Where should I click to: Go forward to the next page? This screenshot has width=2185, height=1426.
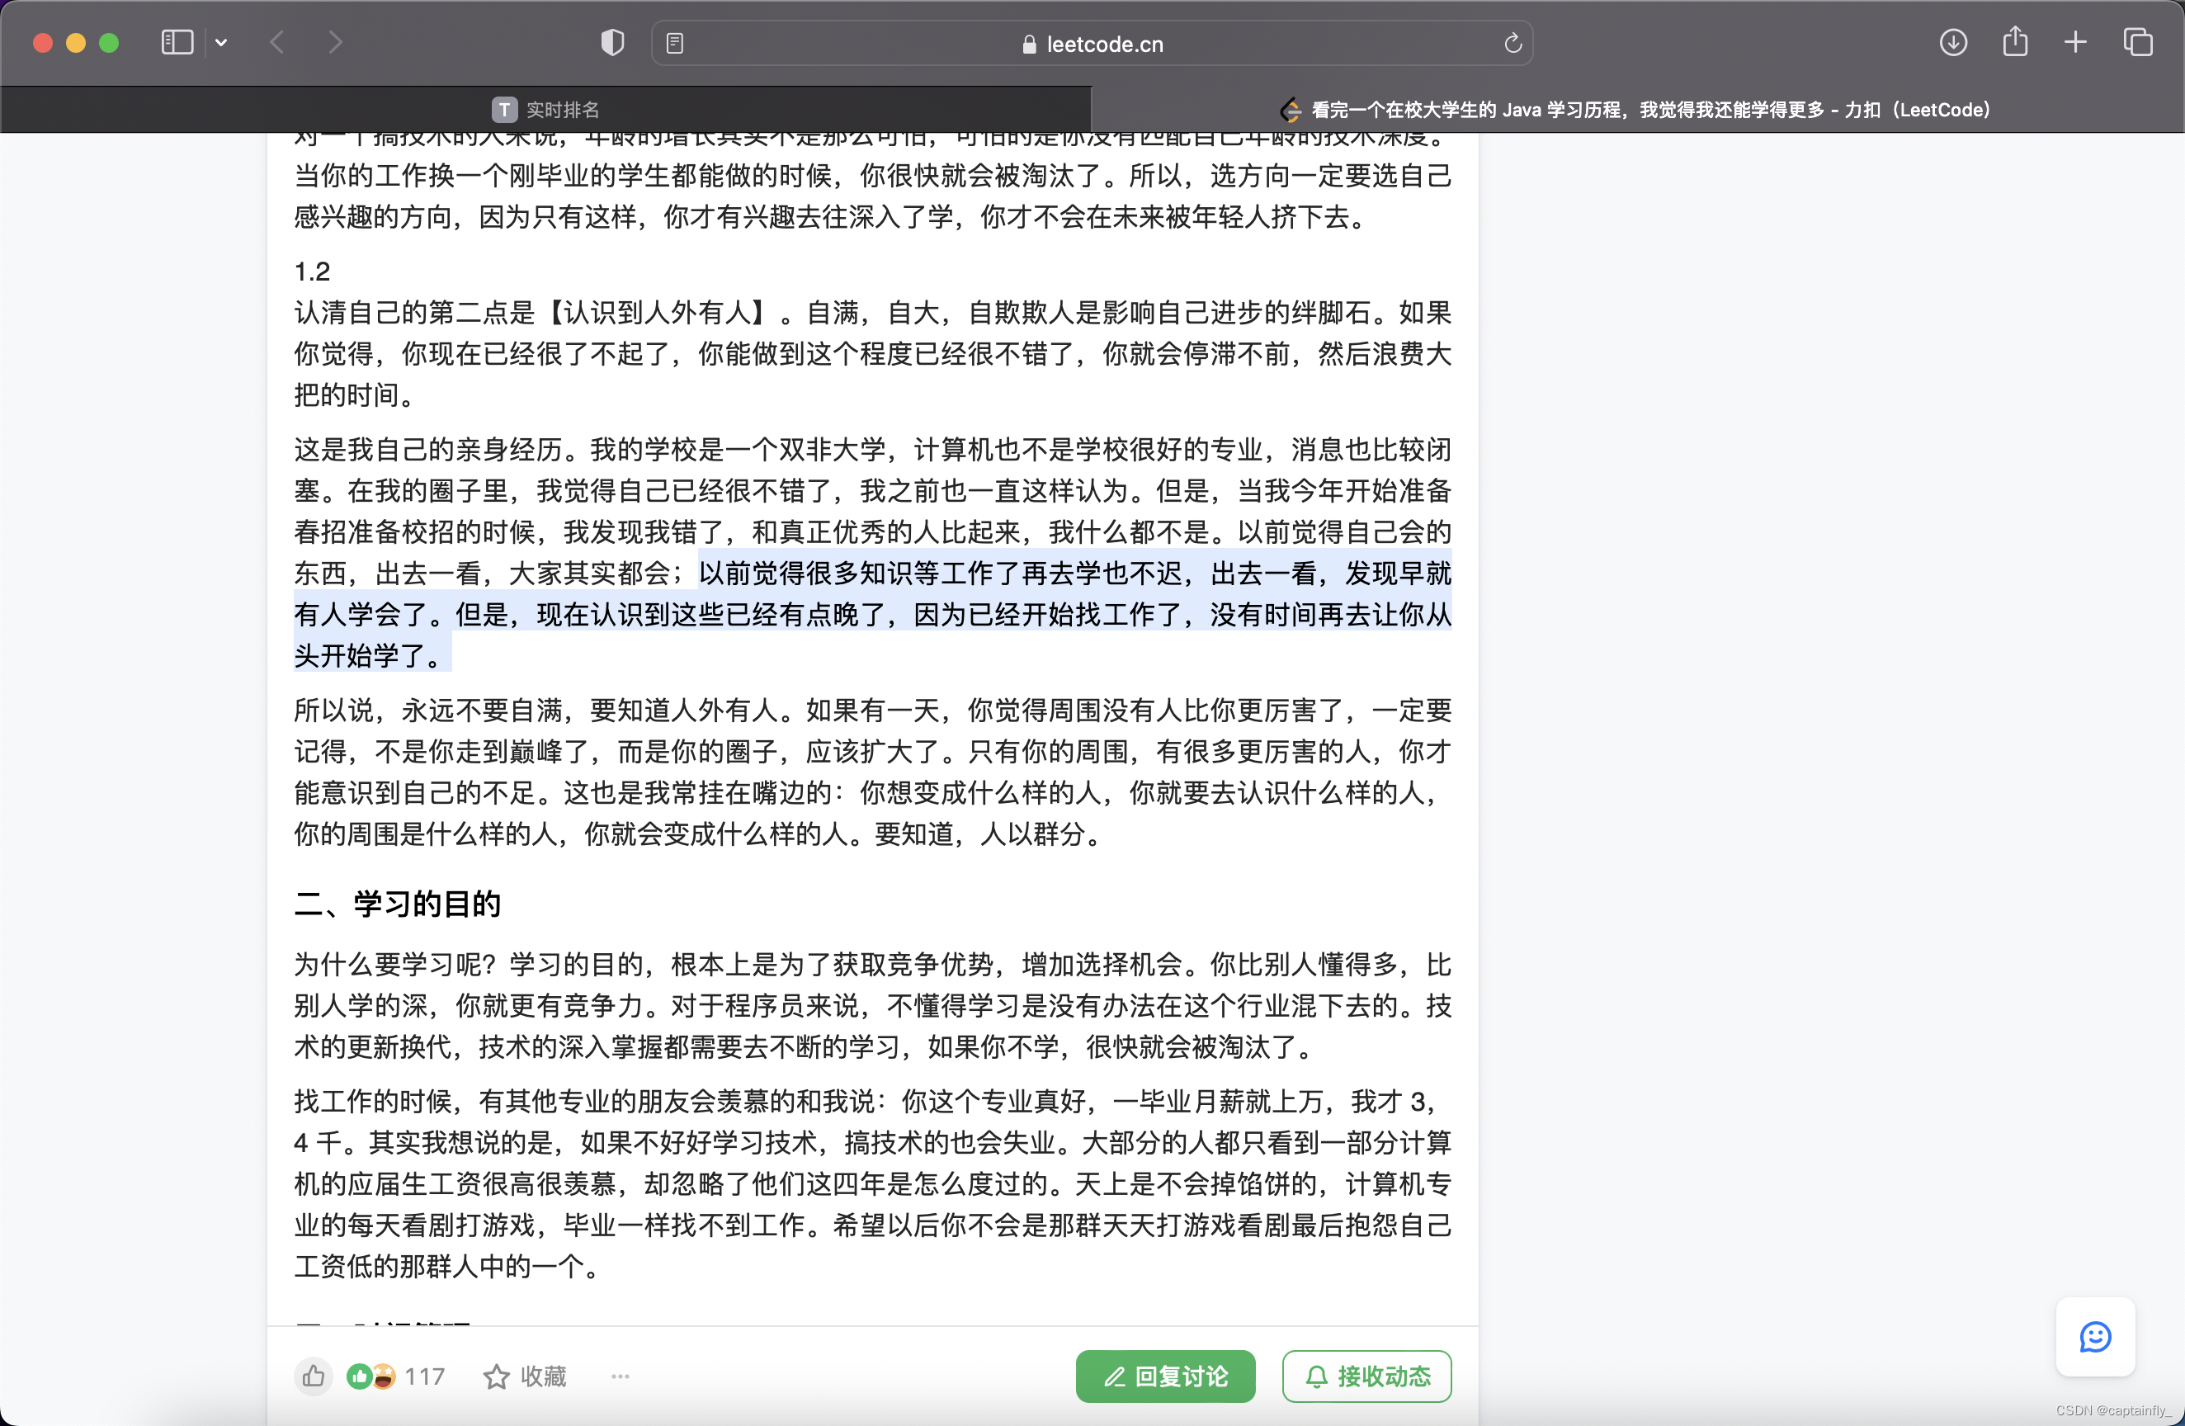click(x=335, y=42)
